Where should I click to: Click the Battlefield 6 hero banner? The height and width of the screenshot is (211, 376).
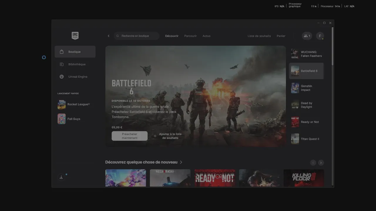pyautogui.click(x=196, y=96)
